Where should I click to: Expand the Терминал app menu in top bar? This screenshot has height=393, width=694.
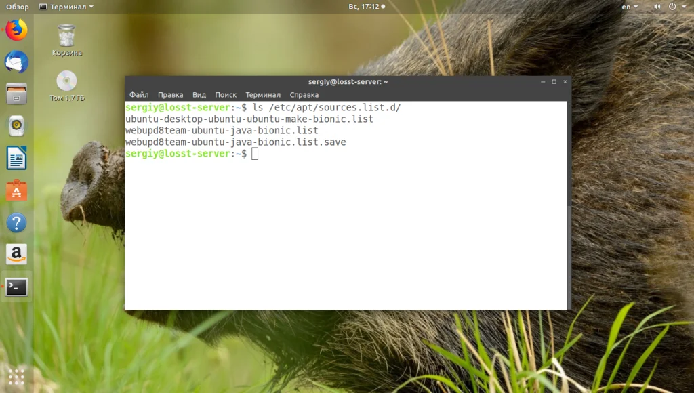click(66, 7)
